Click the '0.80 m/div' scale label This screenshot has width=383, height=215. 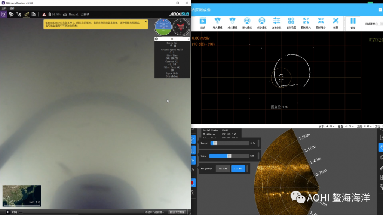201,38
